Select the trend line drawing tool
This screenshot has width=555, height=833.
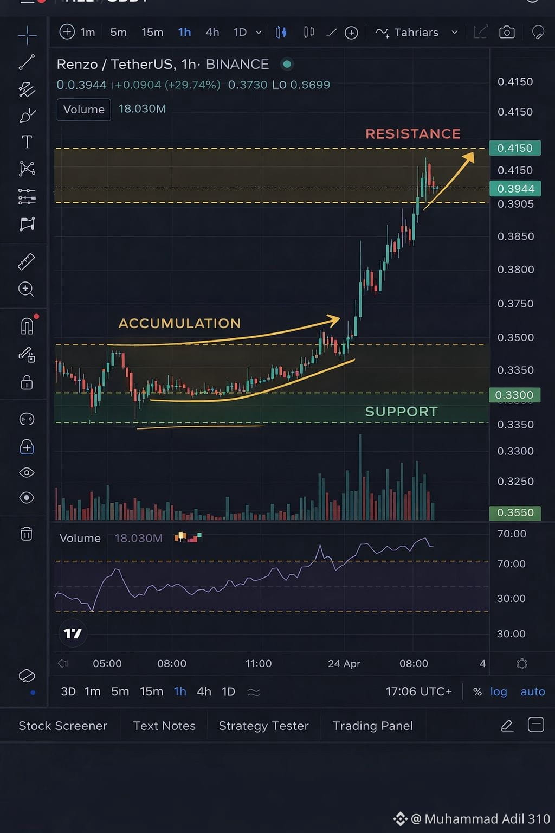pos(27,62)
